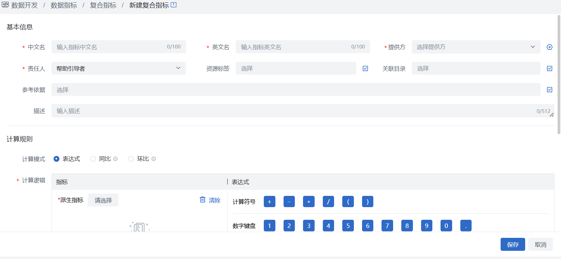This screenshot has width=561, height=259.
Task: Click digit 7 on the number keypad
Action: [x=387, y=226]
